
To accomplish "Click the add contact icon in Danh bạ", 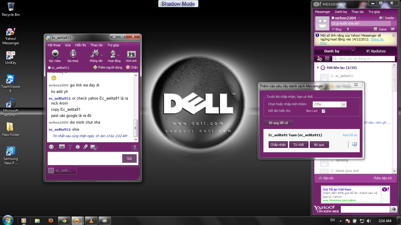I will point(320,59).
